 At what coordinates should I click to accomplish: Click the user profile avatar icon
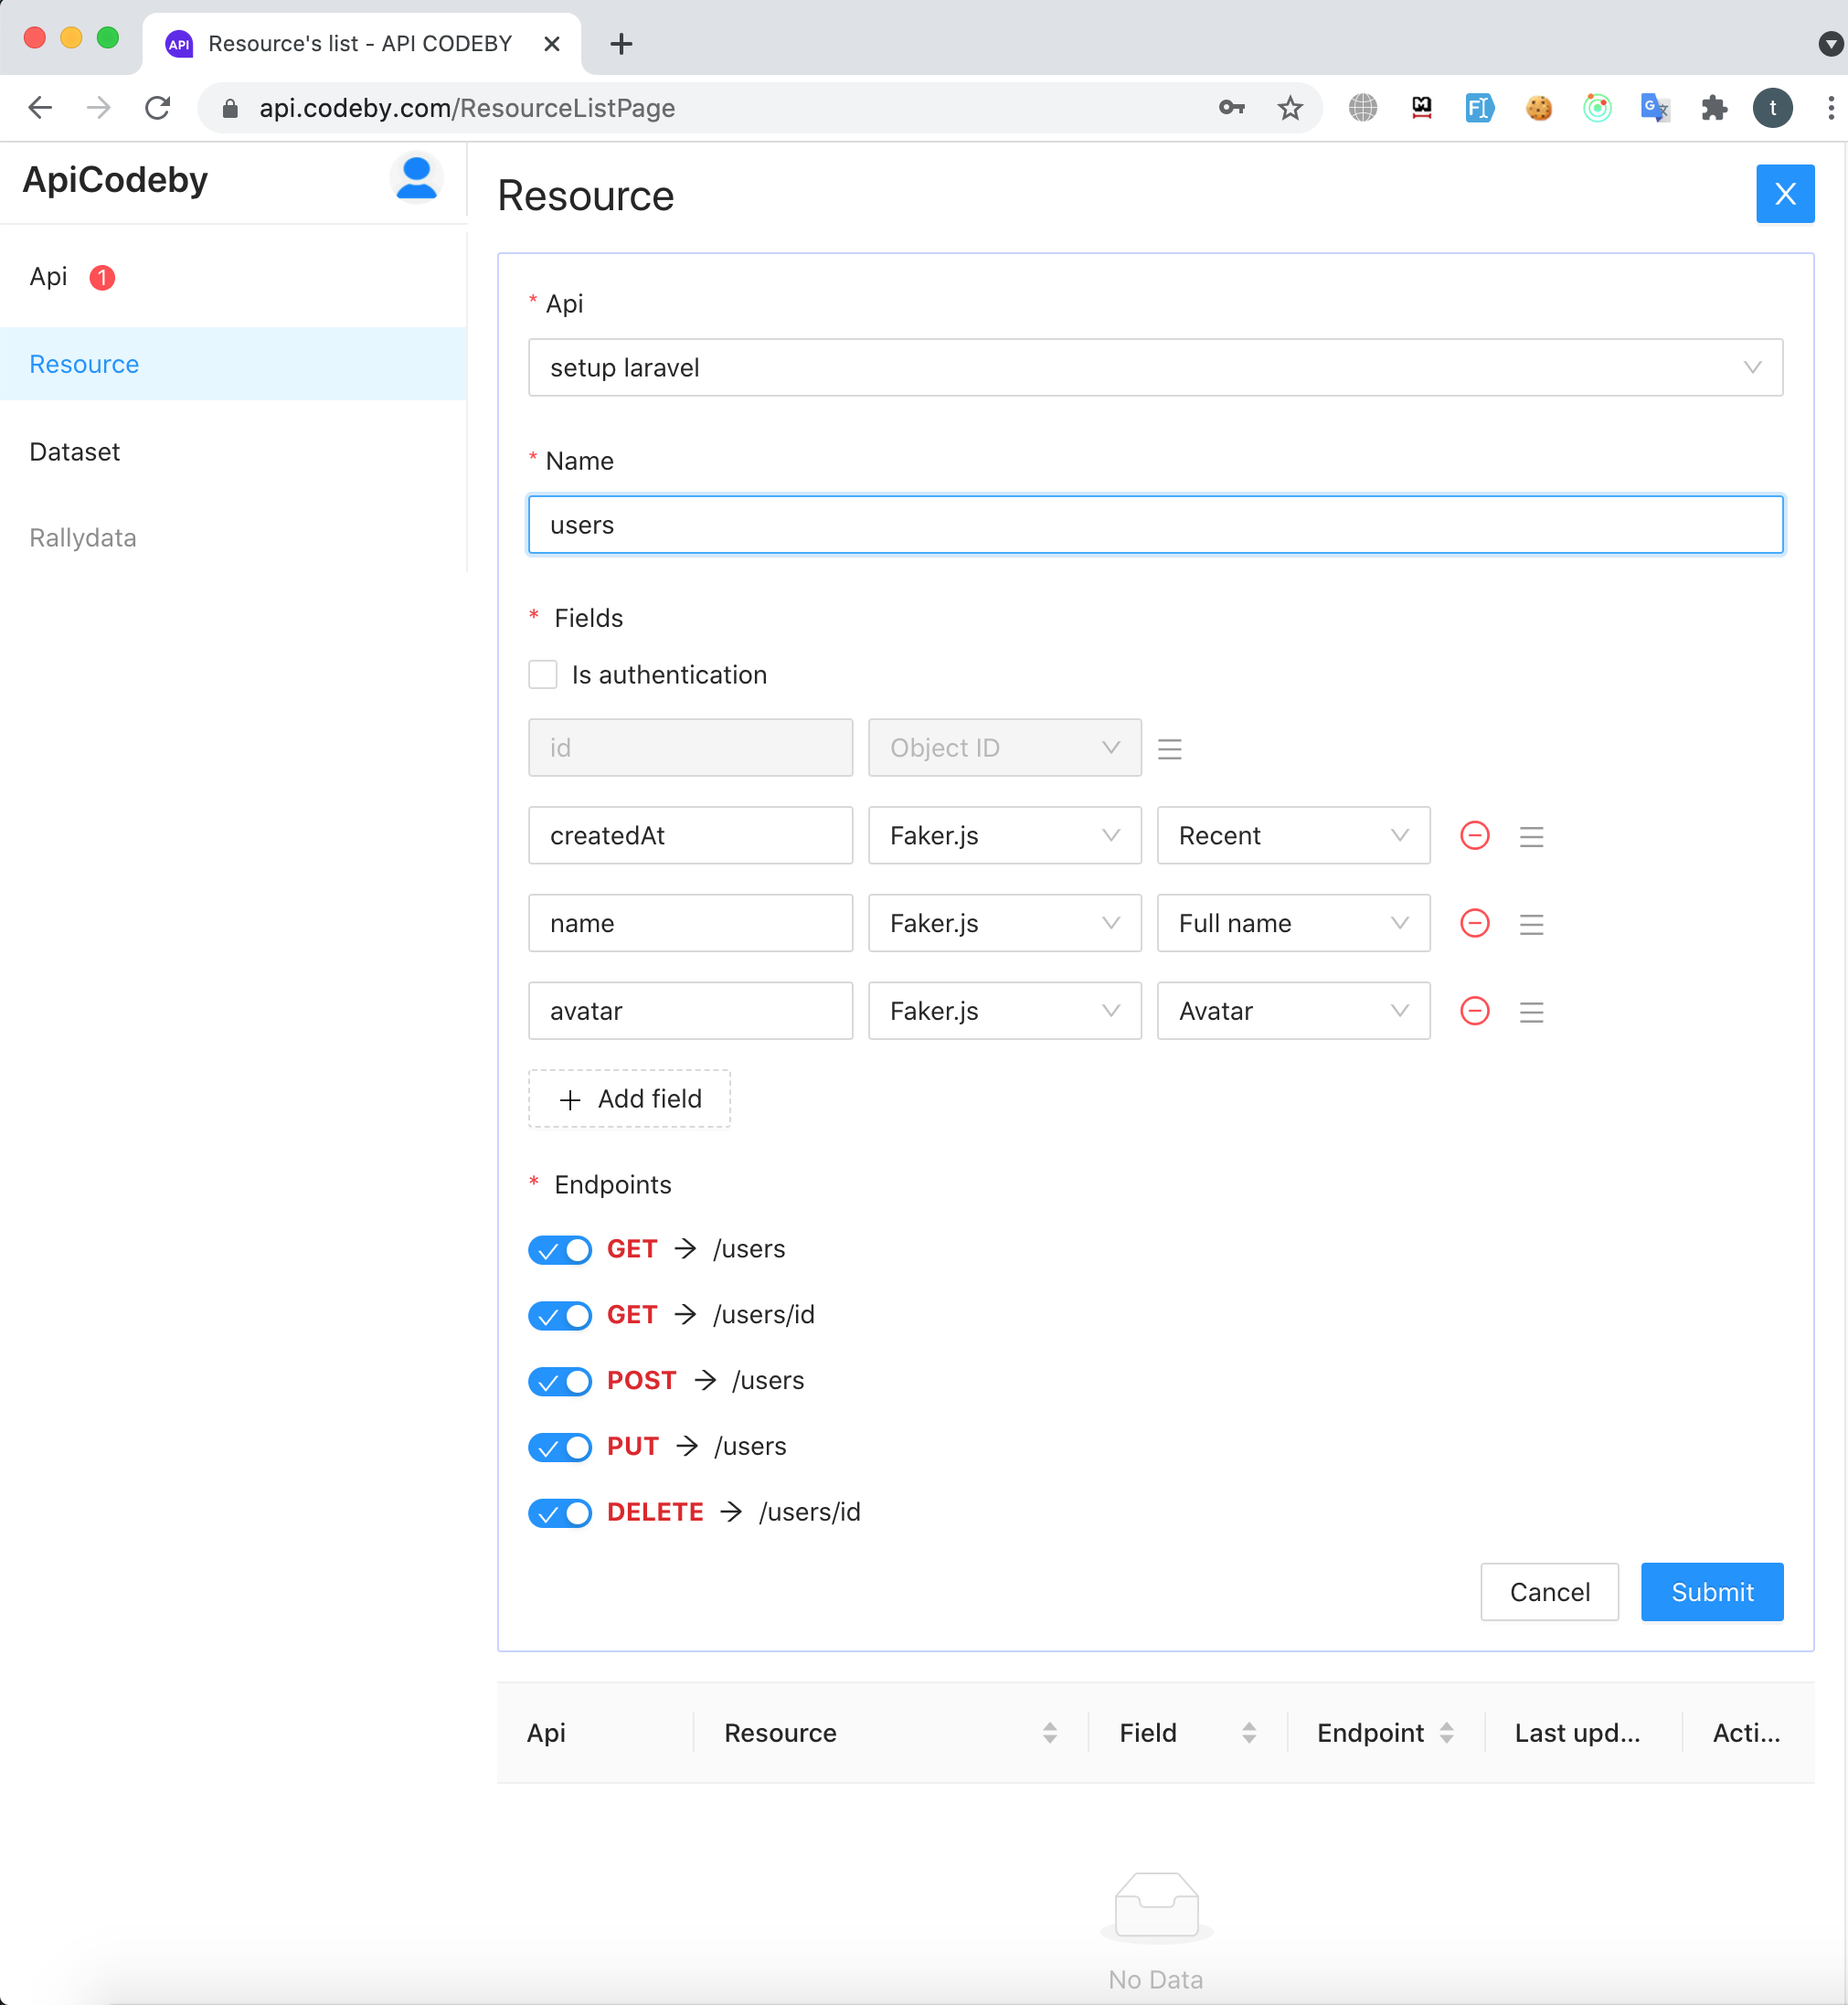click(x=416, y=178)
